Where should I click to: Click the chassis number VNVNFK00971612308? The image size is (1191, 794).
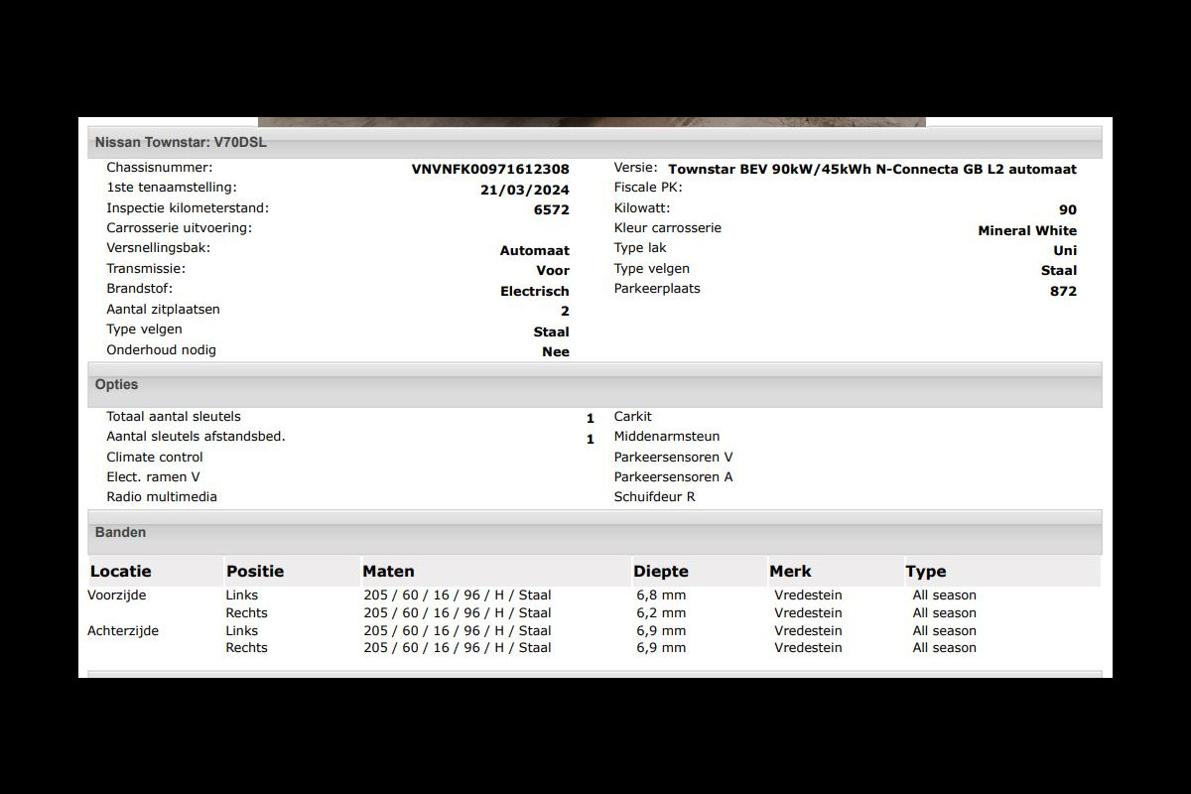(x=490, y=170)
